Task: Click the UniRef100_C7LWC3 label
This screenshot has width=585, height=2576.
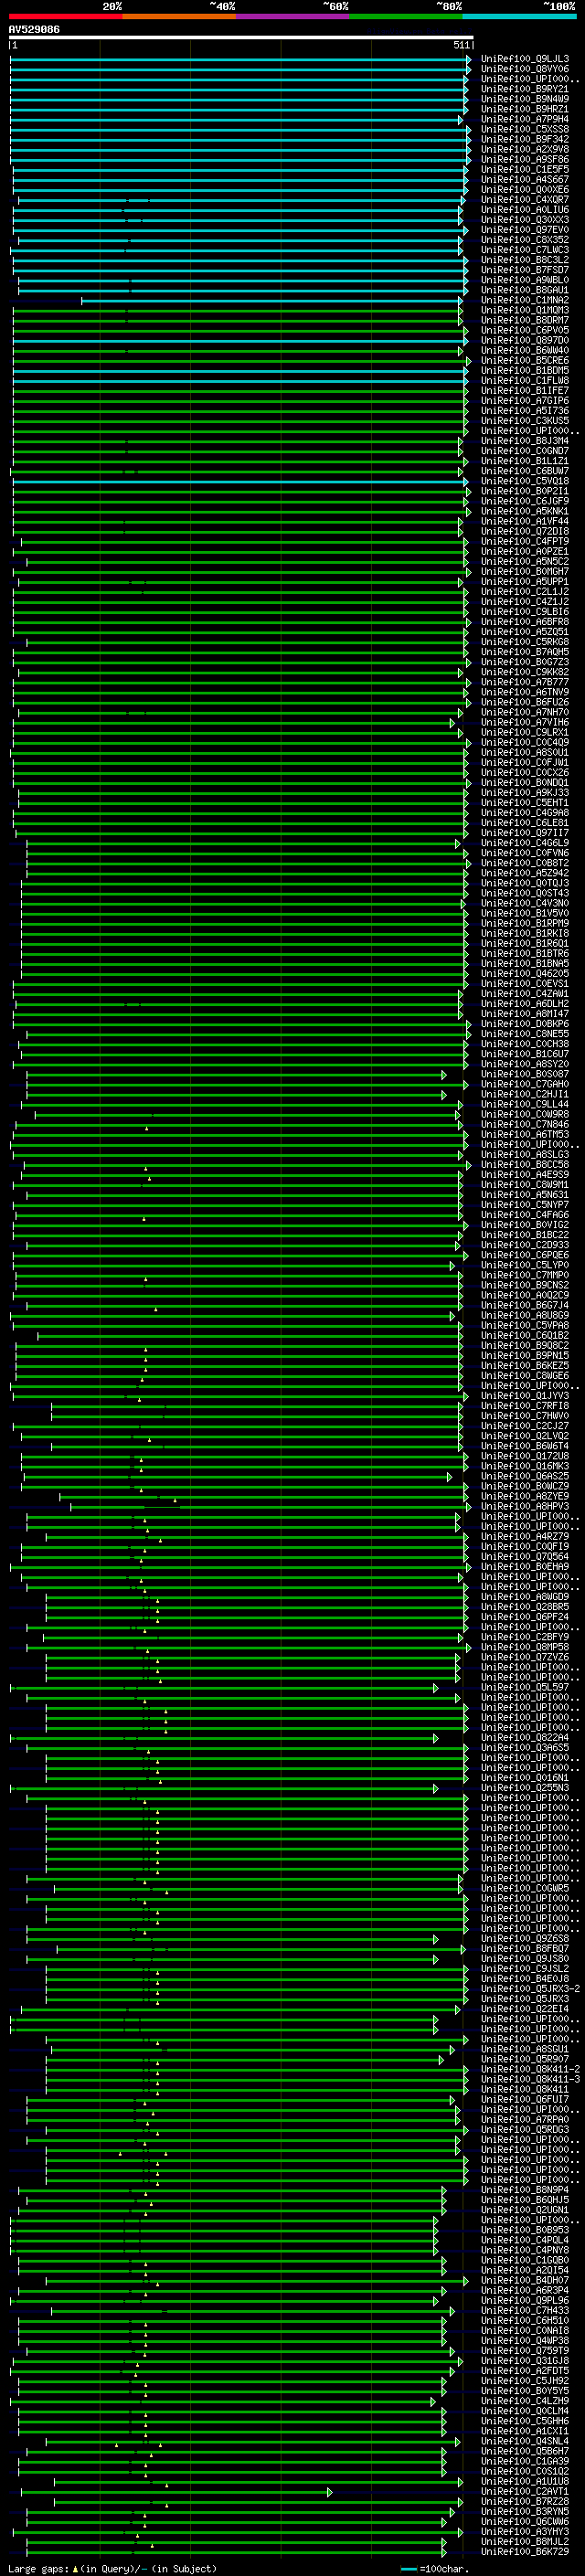Action: [525, 251]
